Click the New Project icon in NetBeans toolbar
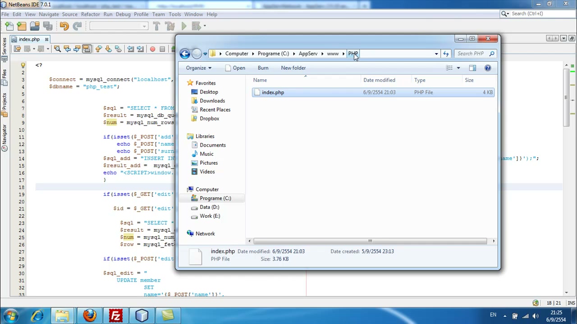 (x=22, y=26)
